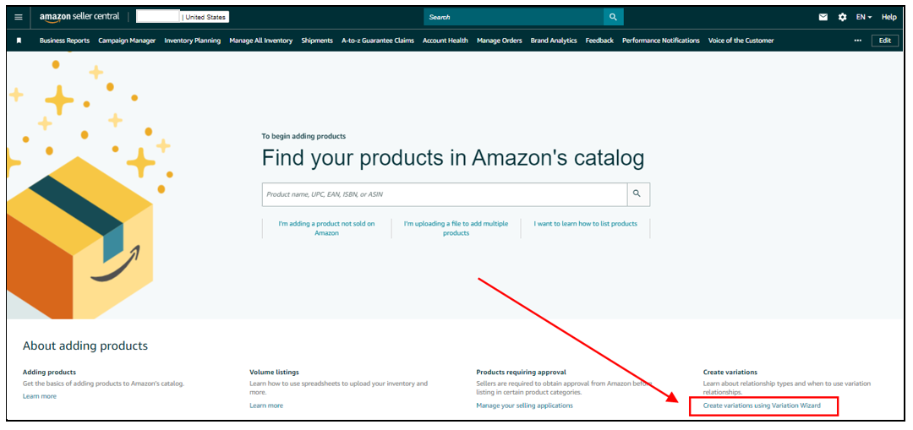Open the hamburger navigation menu
Viewport: 913px width, 430px height.
click(19, 17)
